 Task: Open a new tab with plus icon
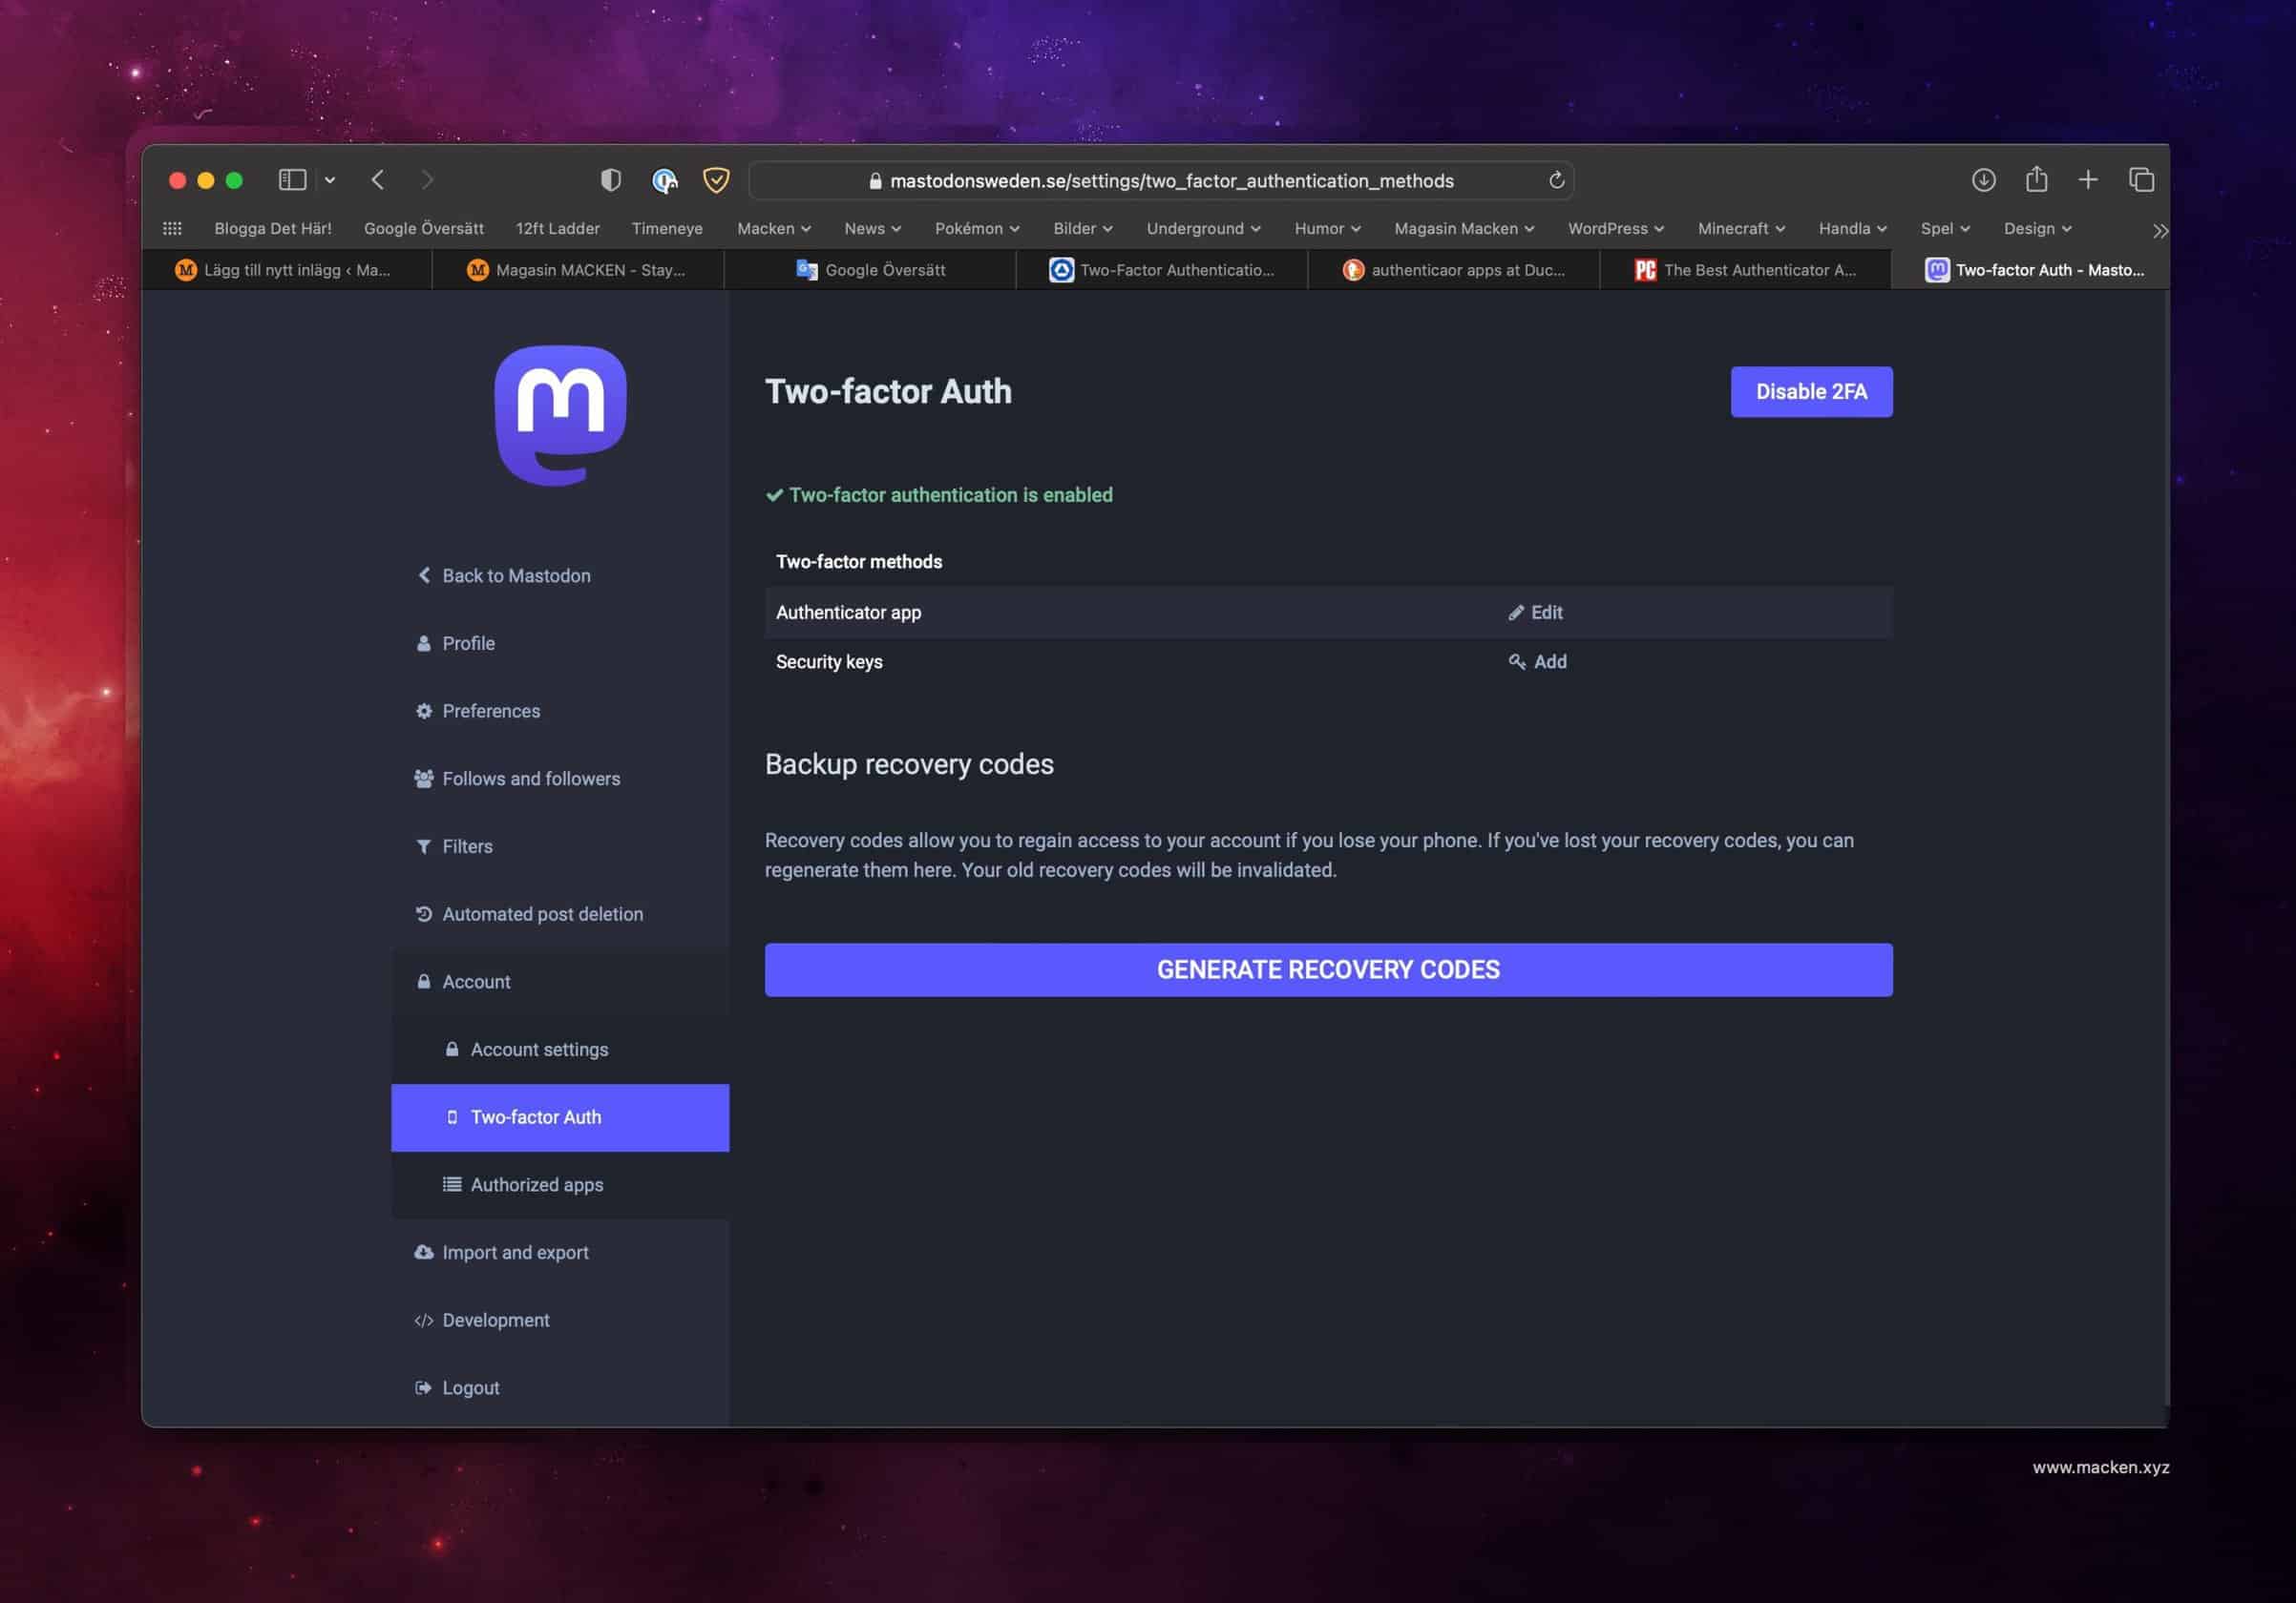(x=2088, y=180)
